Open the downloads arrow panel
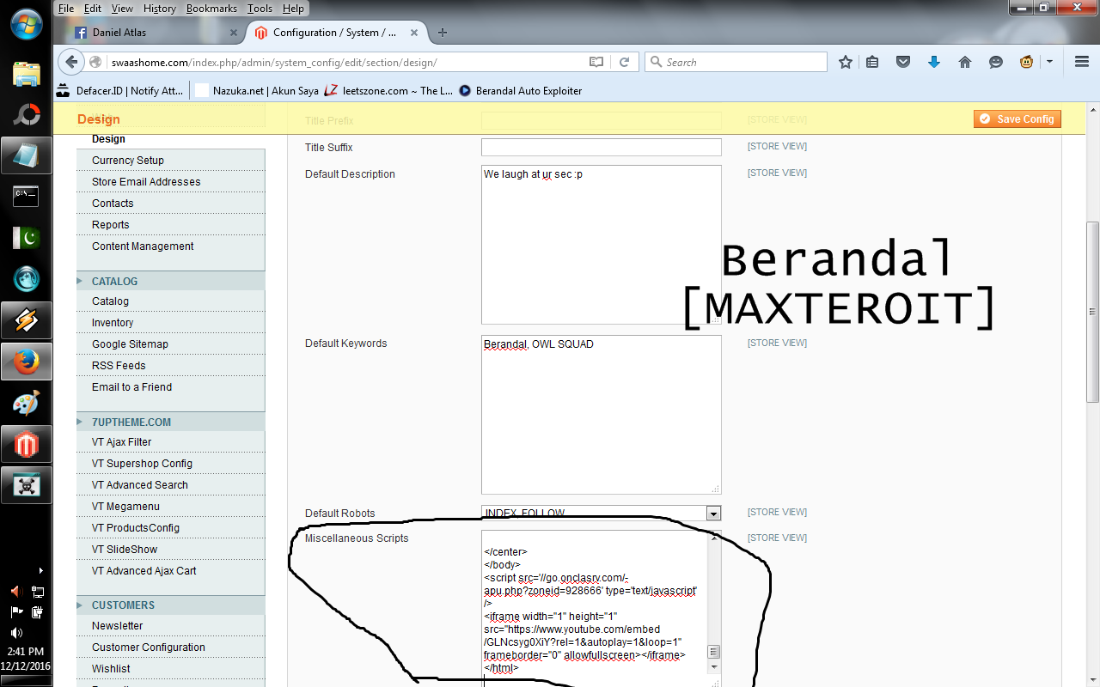This screenshot has height=687, width=1100. tap(934, 62)
